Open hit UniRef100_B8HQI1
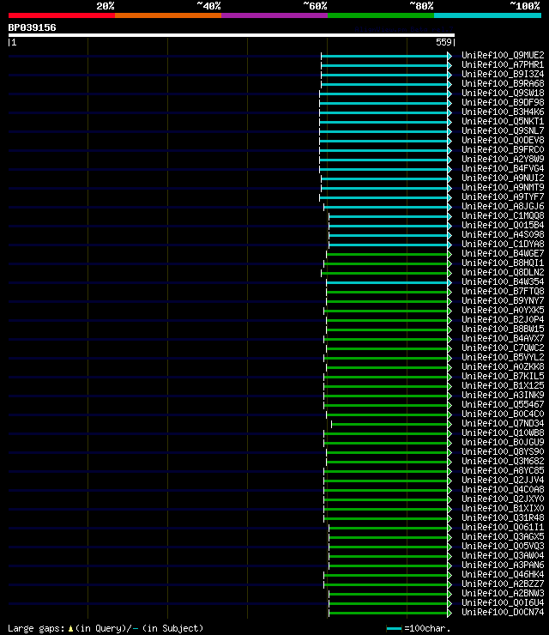Image resolution: width=549 pixels, height=635 pixels. coord(503,263)
